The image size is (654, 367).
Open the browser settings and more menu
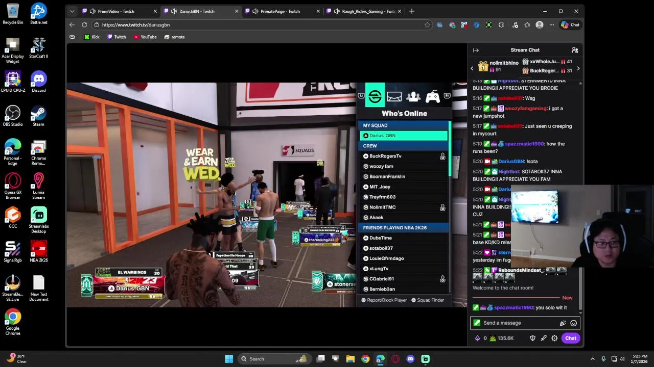click(551, 24)
